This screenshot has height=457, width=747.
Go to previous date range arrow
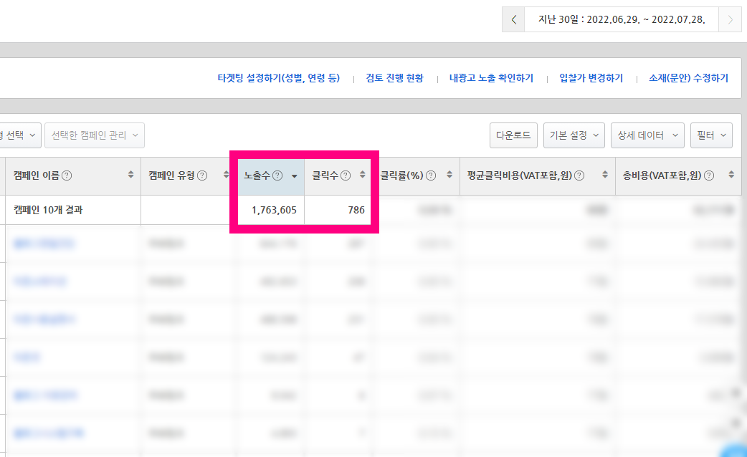coord(513,19)
